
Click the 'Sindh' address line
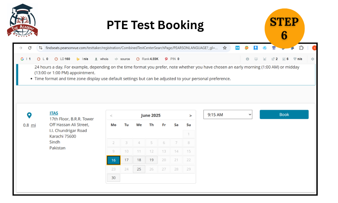[x=55, y=142]
